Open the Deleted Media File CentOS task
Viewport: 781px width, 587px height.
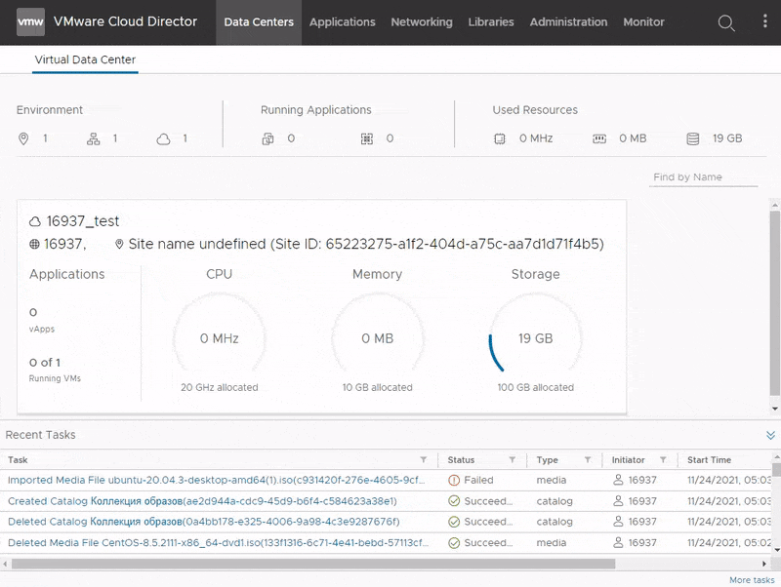[218, 543]
